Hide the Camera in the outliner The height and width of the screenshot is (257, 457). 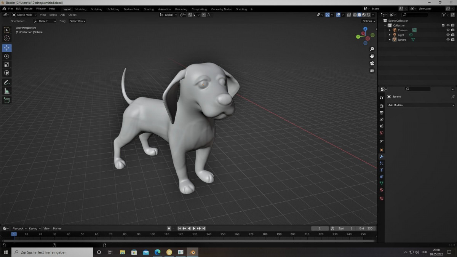[x=448, y=30]
